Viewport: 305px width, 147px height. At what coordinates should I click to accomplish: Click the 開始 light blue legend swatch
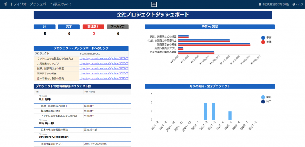point(263,97)
